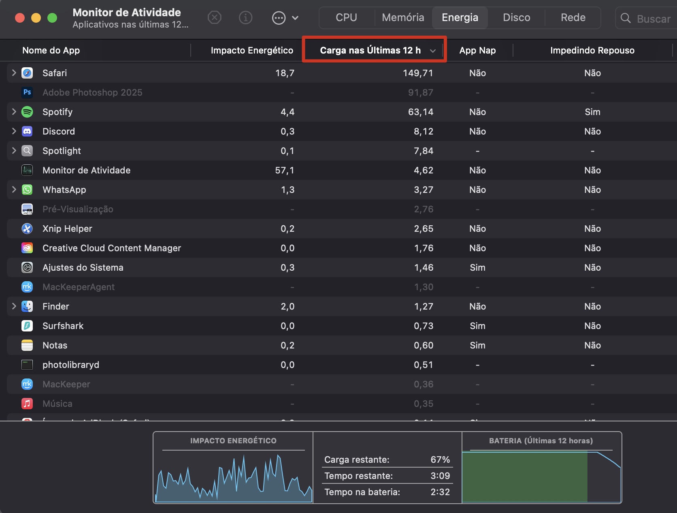Image resolution: width=677 pixels, height=513 pixels.
Task: Switch to the CPU tab
Action: [346, 17]
